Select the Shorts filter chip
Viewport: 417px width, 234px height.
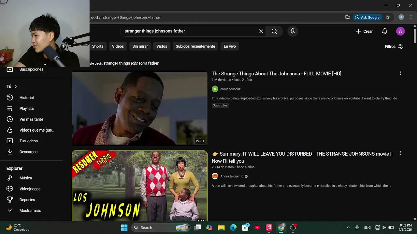point(98,46)
